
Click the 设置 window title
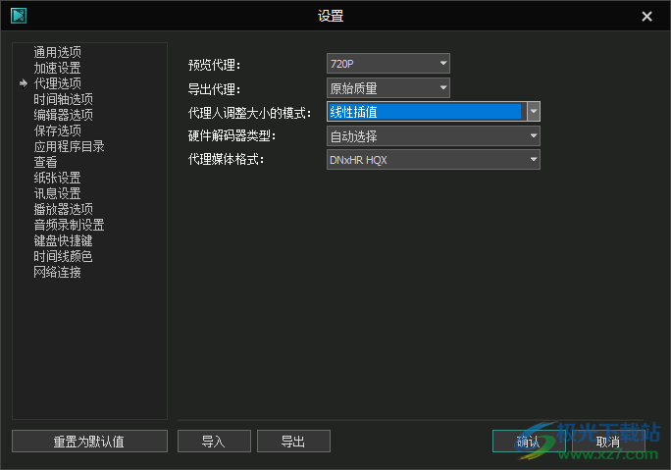coord(331,16)
